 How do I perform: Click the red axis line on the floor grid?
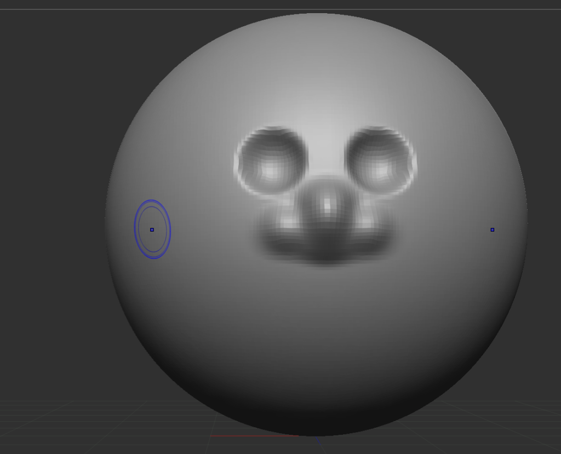click(252, 436)
